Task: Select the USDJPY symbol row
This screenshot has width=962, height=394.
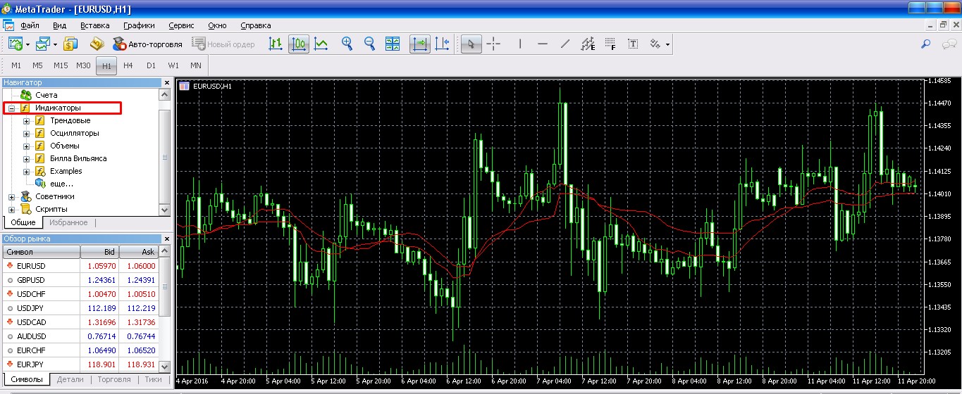Action: (80, 308)
